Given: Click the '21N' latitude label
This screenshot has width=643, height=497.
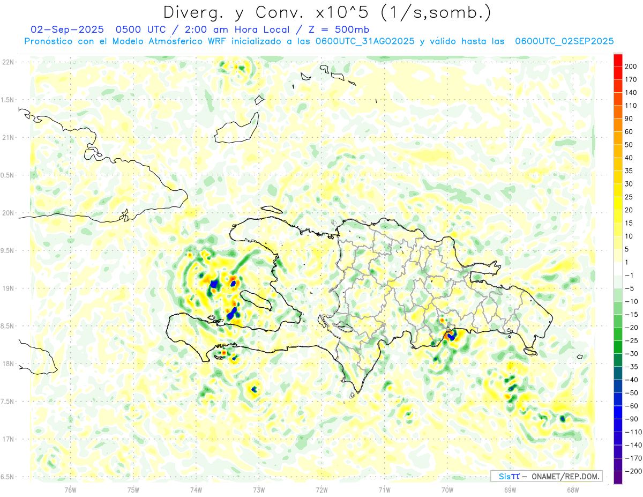Looking at the screenshot, I should (x=8, y=137).
